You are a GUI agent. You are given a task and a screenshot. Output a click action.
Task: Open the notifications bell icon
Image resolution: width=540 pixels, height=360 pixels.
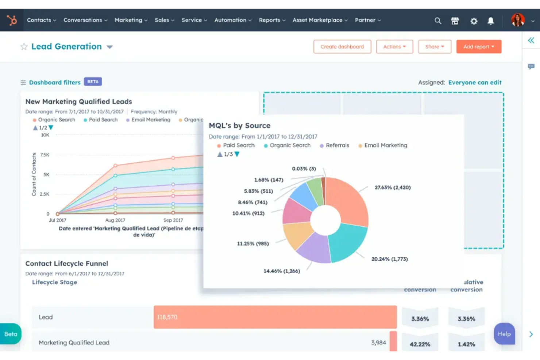click(x=490, y=21)
